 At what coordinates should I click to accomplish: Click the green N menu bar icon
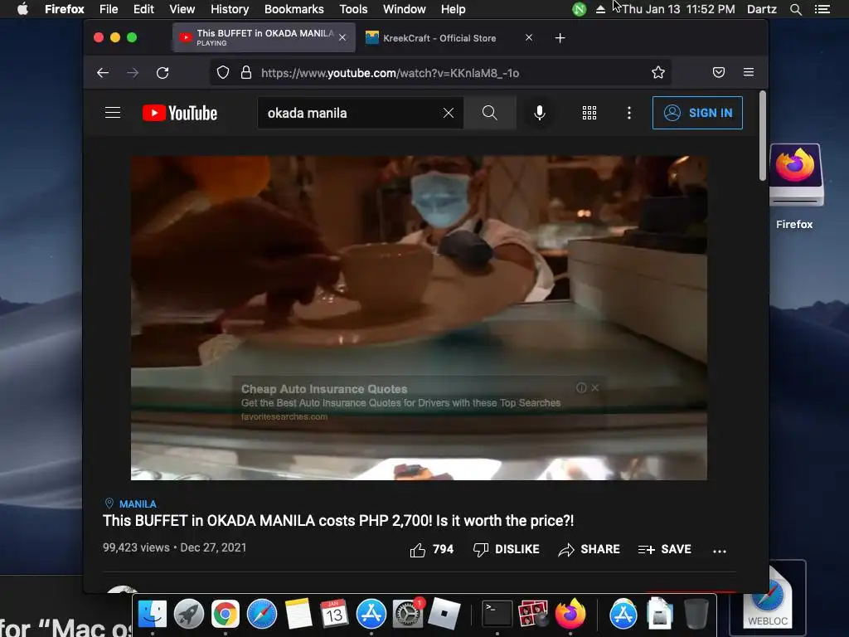pyautogui.click(x=580, y=9)
